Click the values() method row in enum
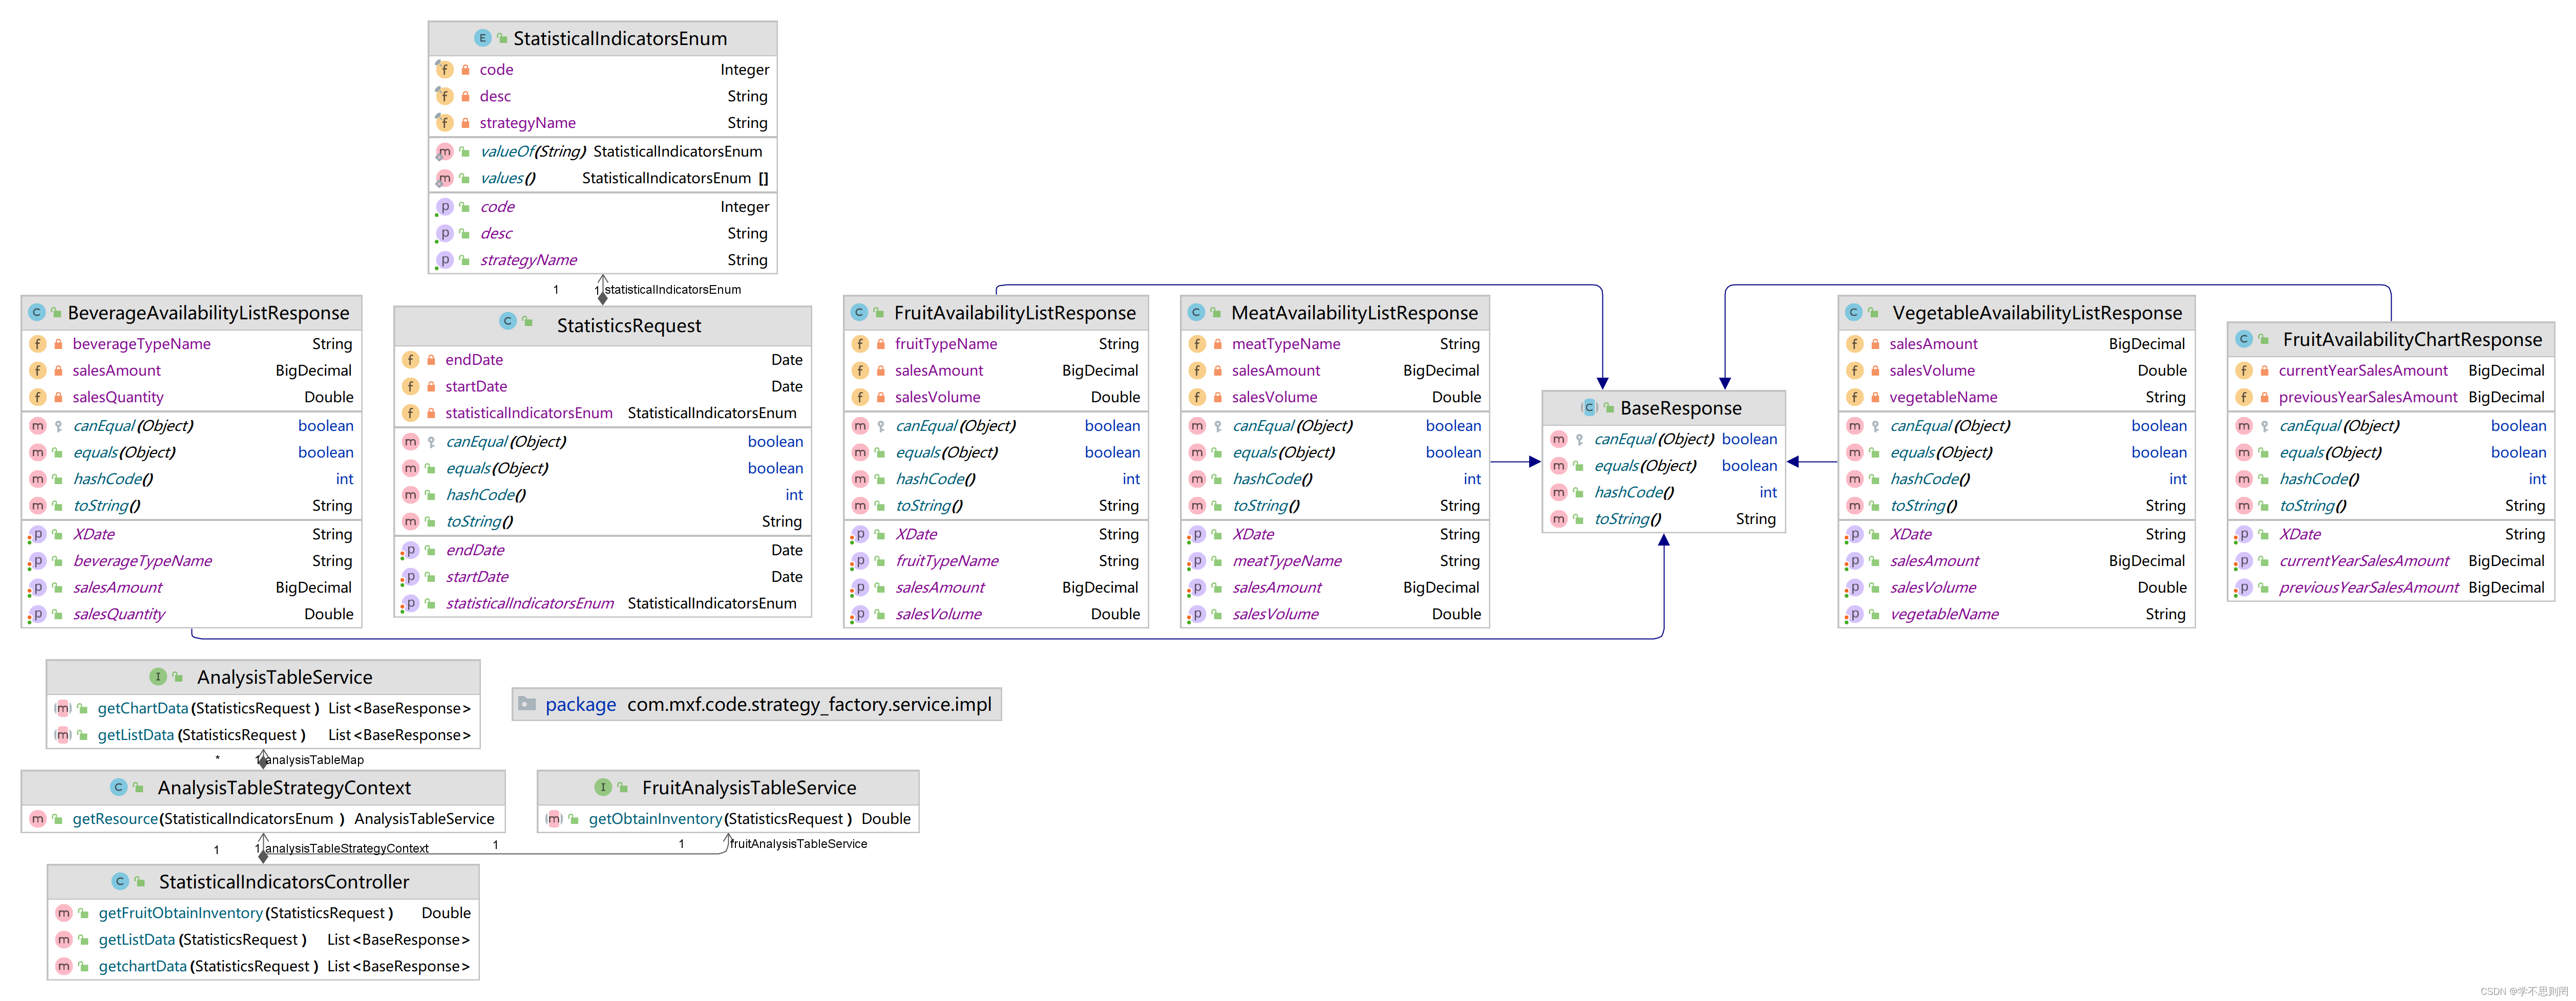The height and width of the screenshot is (1001, 2576). 603,179
